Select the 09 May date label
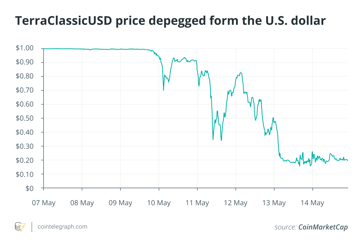Viewport: 363px width, 247px height. pyautogui.click(x=120, y=203)
